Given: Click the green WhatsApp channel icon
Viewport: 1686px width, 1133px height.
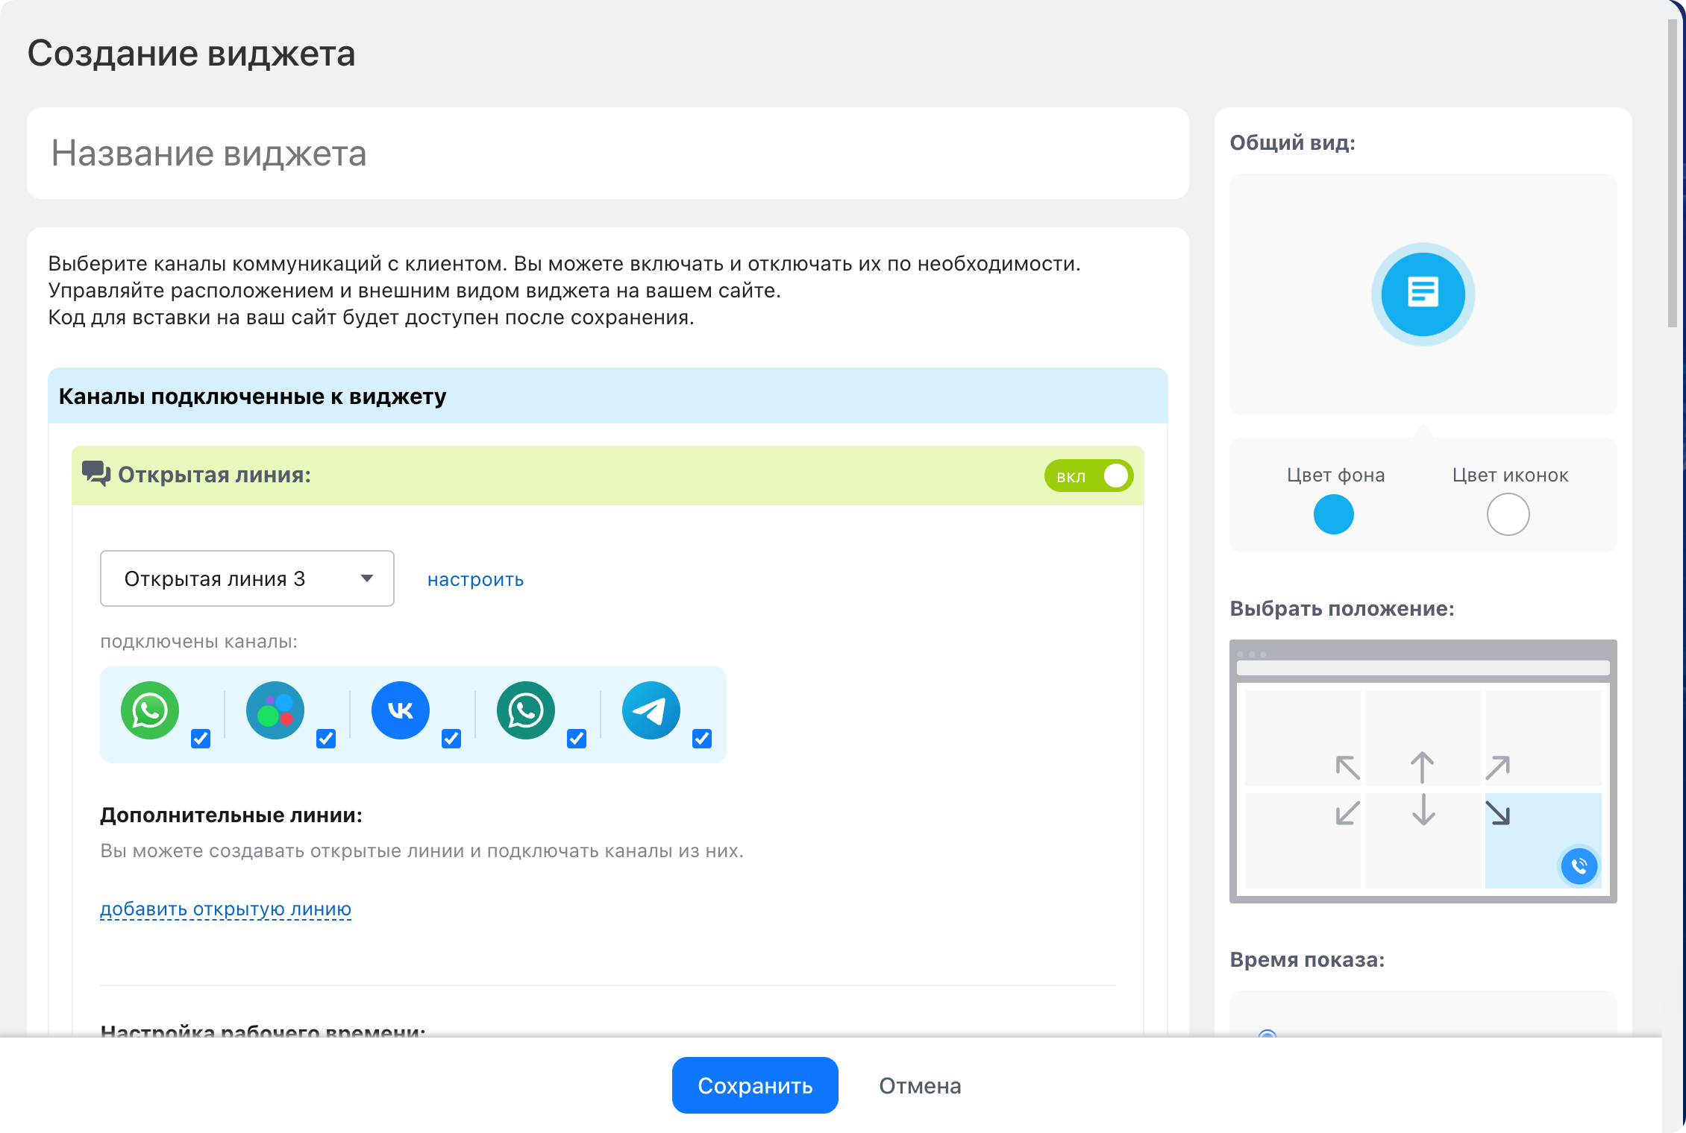Looking at the screenshot, I should coord(150,710).
